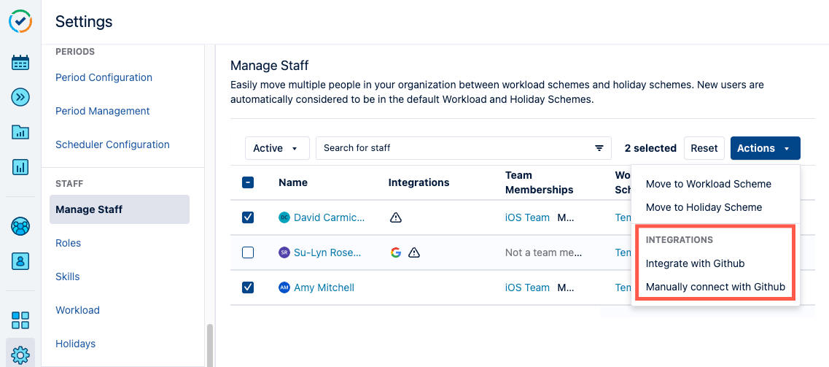This screenshot has width=829, height=367.
Task: Click the double-chevron planner sidebar icon
Action: [x=20, y=97]
